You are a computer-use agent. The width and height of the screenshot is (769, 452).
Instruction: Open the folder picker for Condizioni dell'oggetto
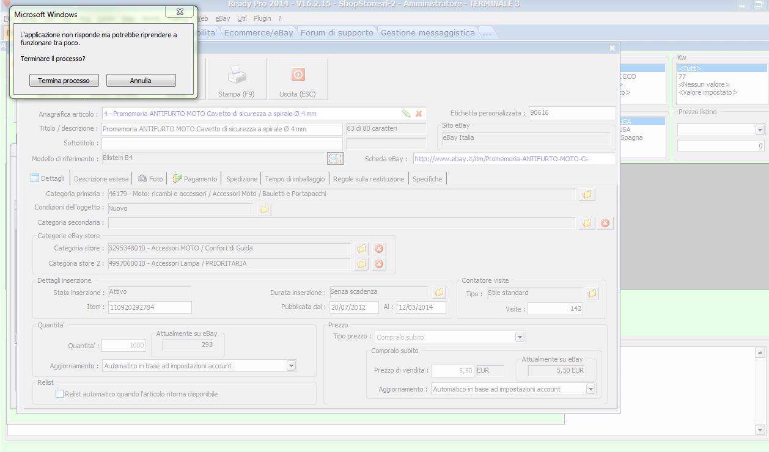[x=264, y=209]
